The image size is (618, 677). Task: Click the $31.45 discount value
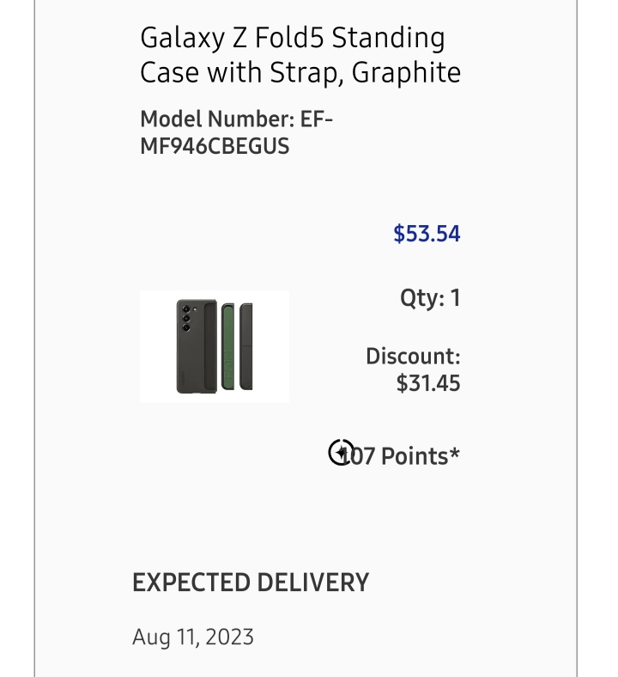click(428, 383)
